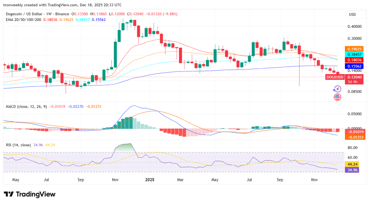Select the MACD (close, 12, 26, 9) legend

26,107
